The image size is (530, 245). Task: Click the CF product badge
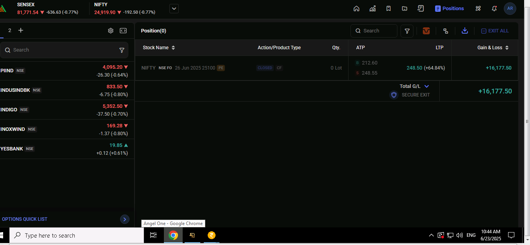[279, 68]
